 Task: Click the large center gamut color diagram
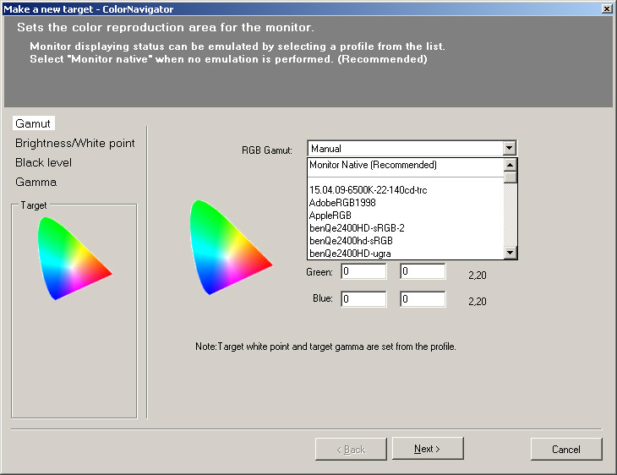tap(230, 248)
